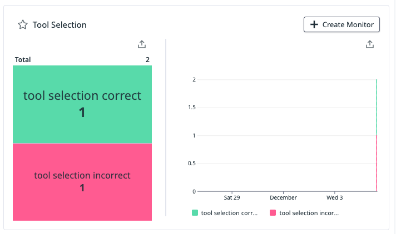The image size is (396, 234).
Task: Click the plus icon in Create Monitor
Action: pos(314,24)
